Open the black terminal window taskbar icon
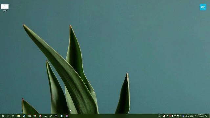Viewport: 210px width, 118px height. coord(56,116)
